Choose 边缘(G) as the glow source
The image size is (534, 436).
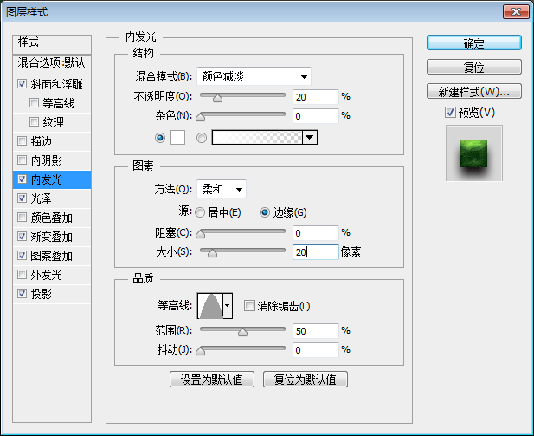point(265,212)
